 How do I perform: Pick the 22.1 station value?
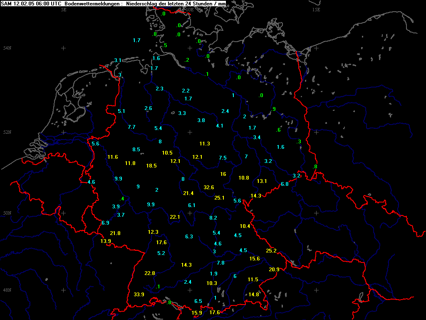tap(175, 217)
